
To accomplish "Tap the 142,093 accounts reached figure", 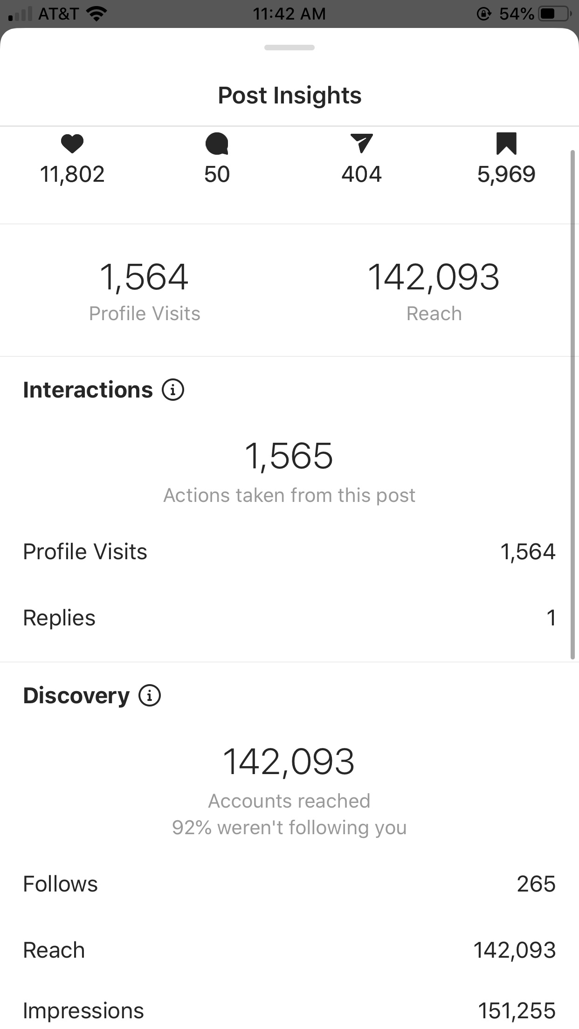I will tap(289, 762).
